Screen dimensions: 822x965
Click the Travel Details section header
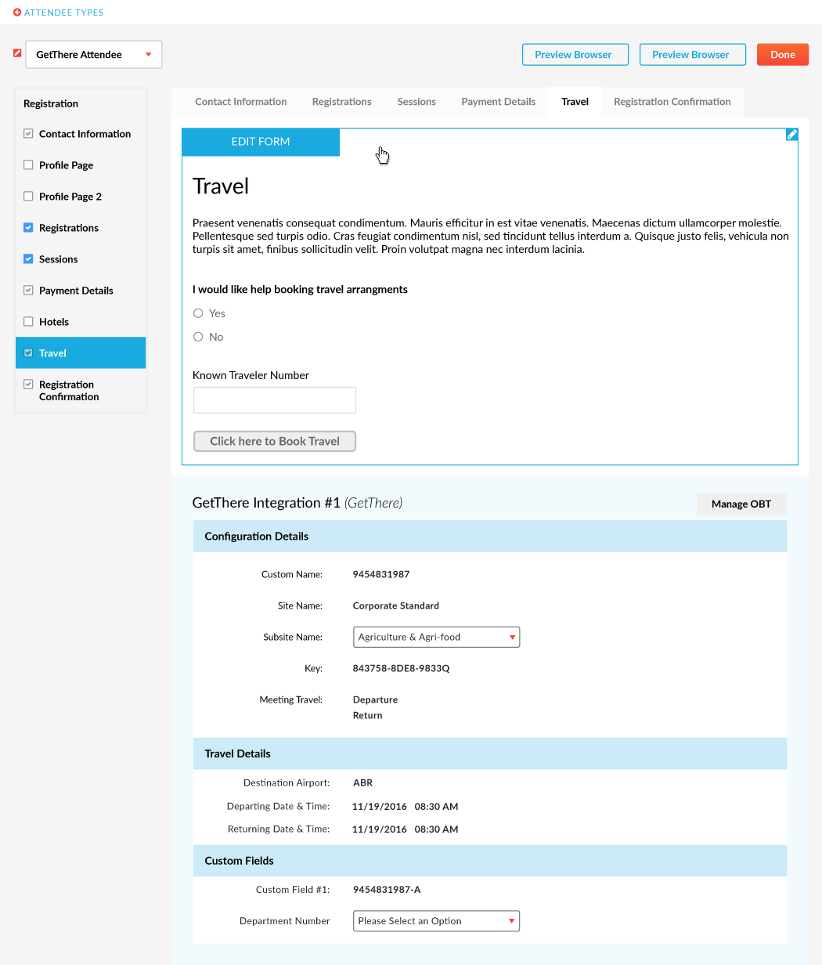coord(490,754)
